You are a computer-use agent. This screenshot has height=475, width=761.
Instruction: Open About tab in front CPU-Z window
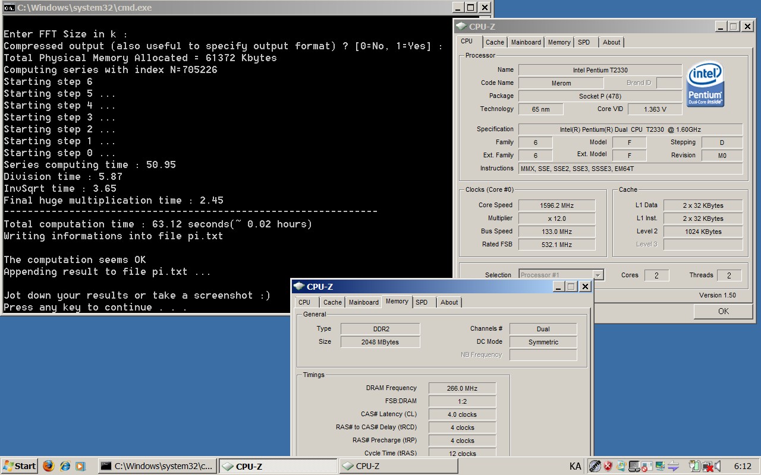click(x=449, y=302)
